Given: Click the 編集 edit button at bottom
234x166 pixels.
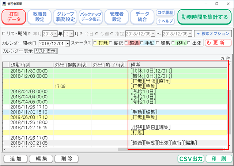Looking at the screenshot, I should [41, 159].
